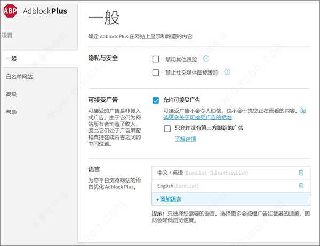This screenshot has height=246, width=320.
Task: Delete the 中文 + 英语 language list
Action: click(301, 173)
